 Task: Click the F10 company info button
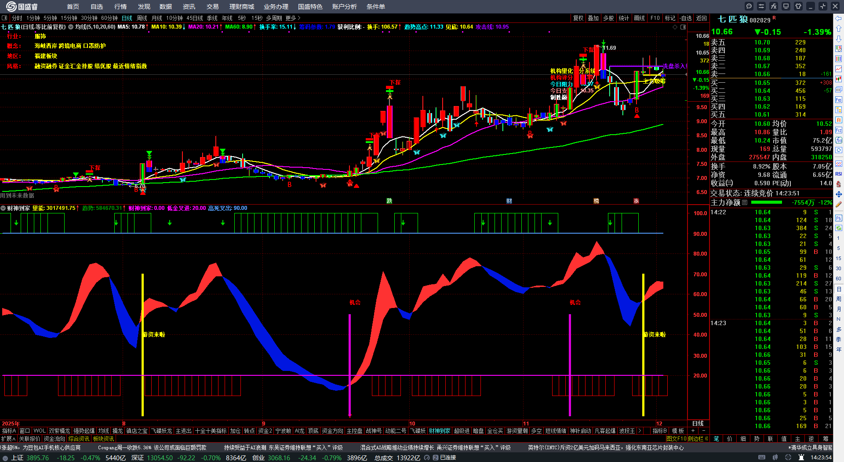(655, 18)
